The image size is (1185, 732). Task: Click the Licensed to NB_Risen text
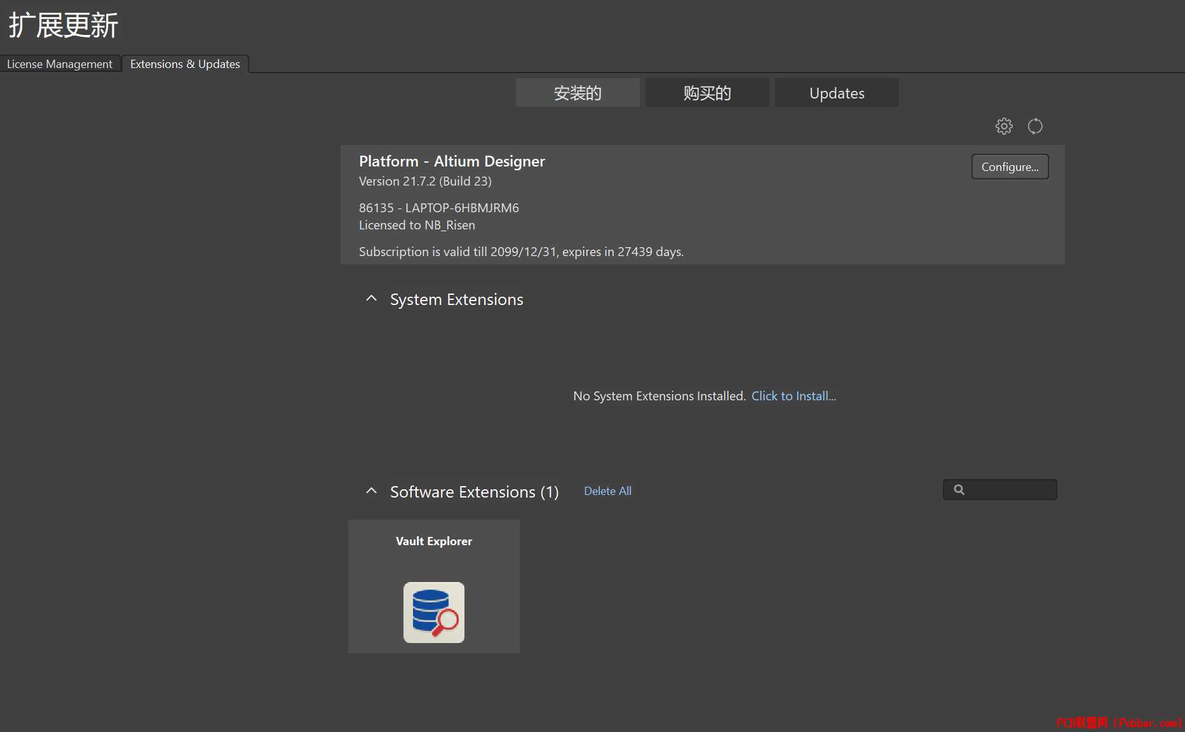click(417, 225)
